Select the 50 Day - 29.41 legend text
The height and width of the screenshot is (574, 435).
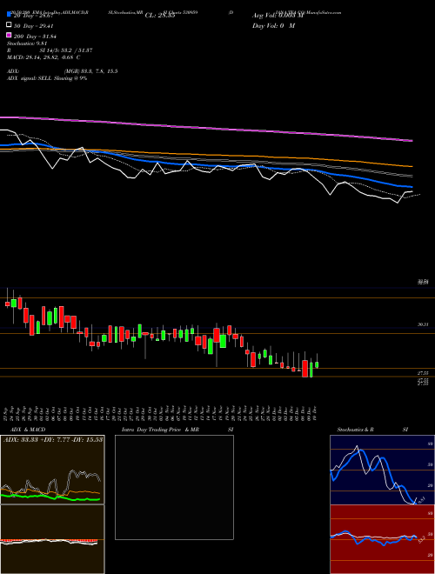point(34,25)
